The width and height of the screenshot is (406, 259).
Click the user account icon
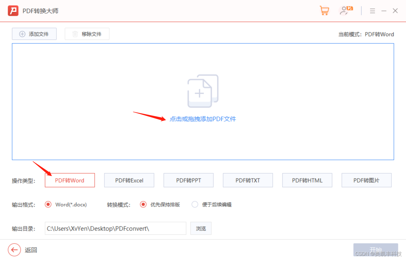click(x=345, y=11)
